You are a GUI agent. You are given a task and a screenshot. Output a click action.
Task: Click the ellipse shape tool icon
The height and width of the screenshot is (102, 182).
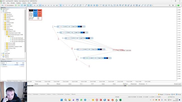109,5
